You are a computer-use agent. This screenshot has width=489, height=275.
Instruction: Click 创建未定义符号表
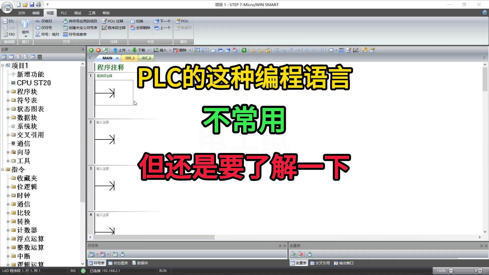pyautogui.click(x=80, y=28)
